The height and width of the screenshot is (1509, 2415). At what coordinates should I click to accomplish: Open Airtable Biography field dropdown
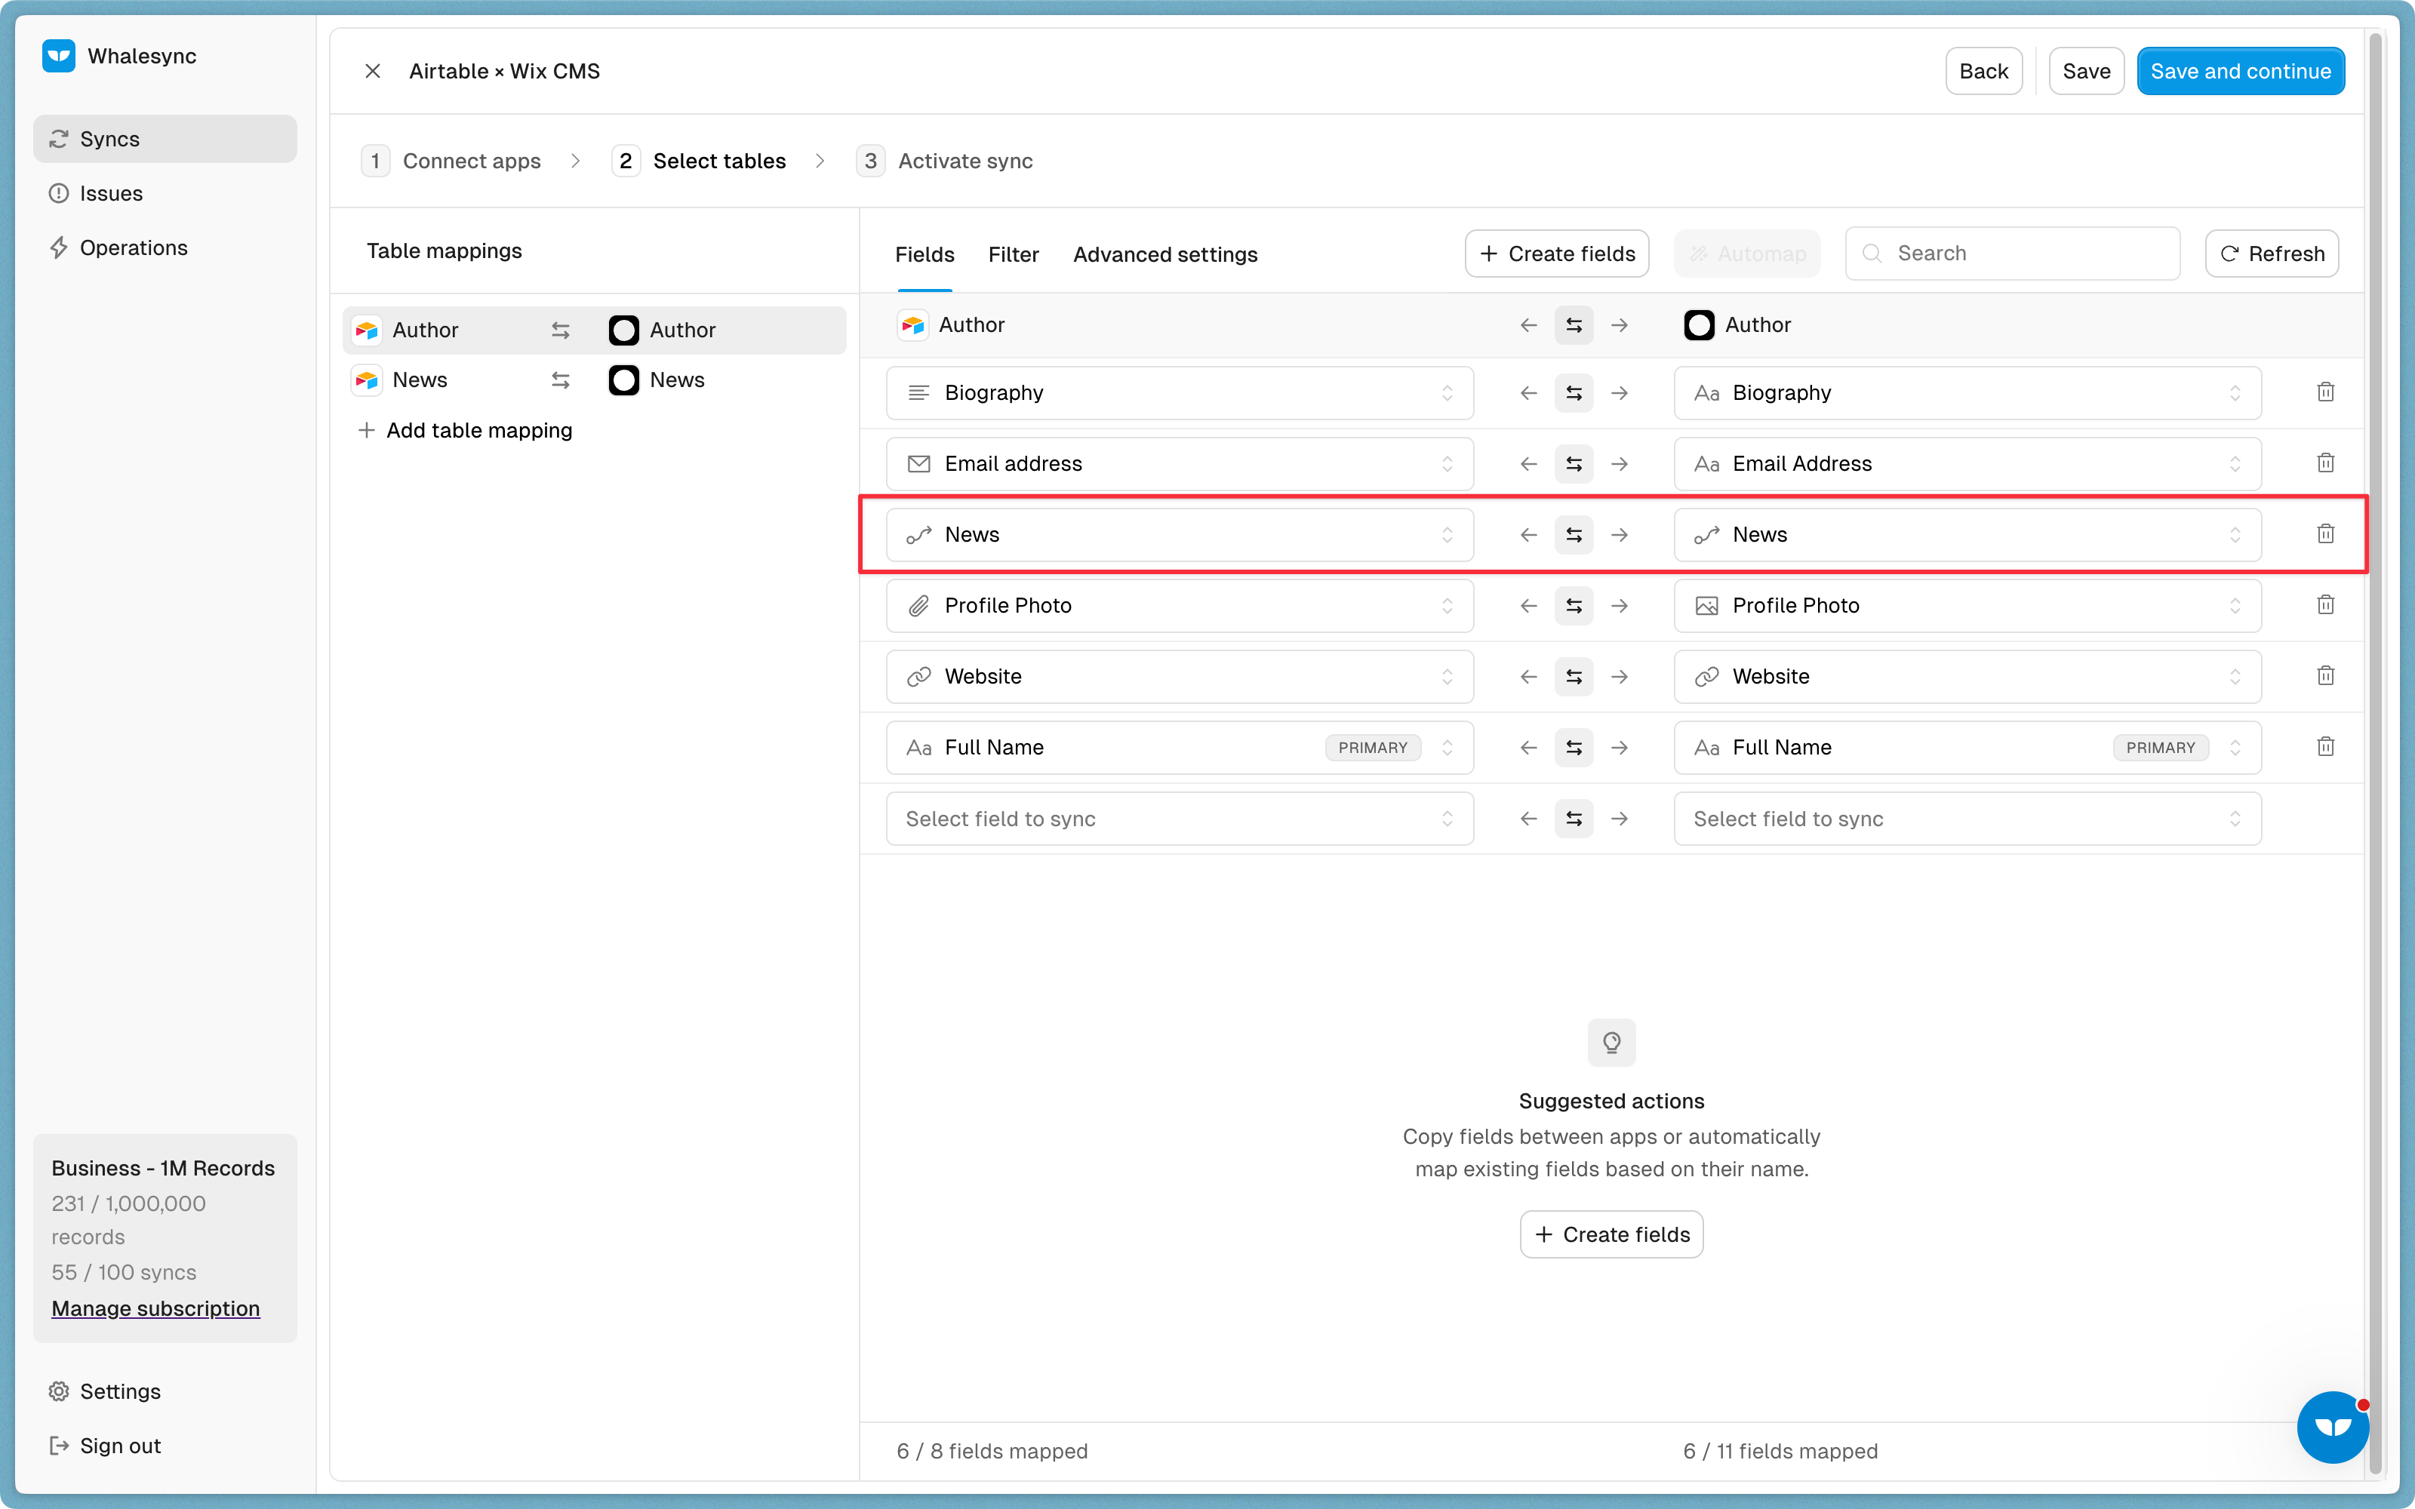click(x=1180, y=393)
